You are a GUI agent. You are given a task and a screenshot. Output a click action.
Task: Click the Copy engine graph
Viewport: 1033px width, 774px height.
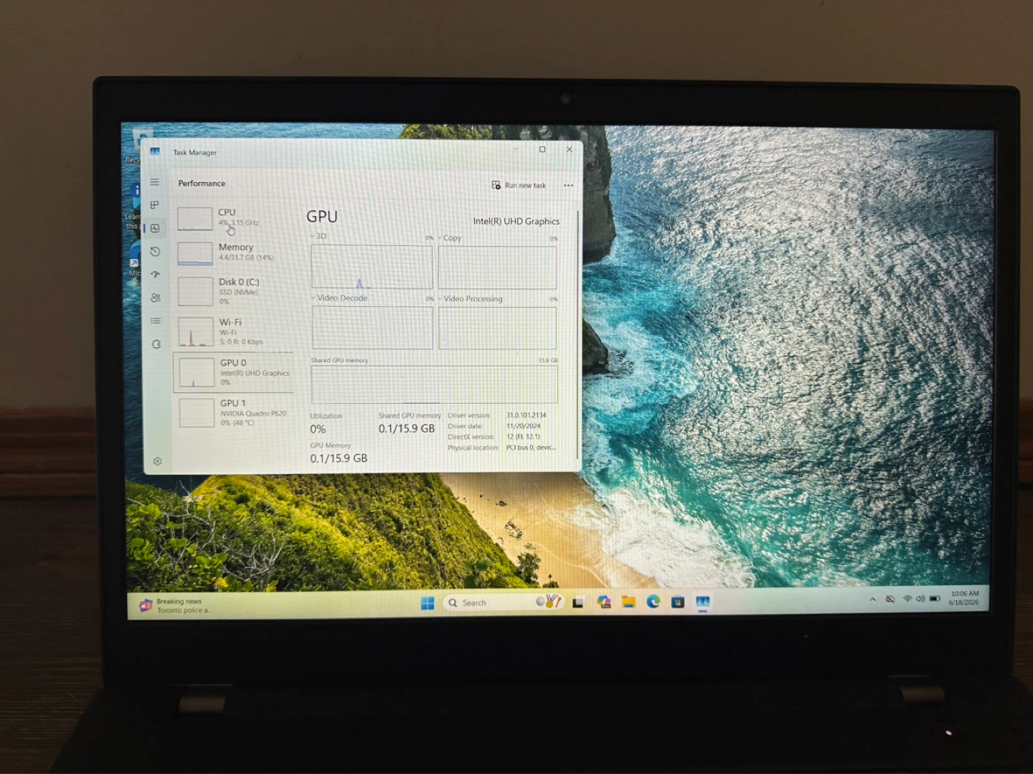[x=497, y=268]
